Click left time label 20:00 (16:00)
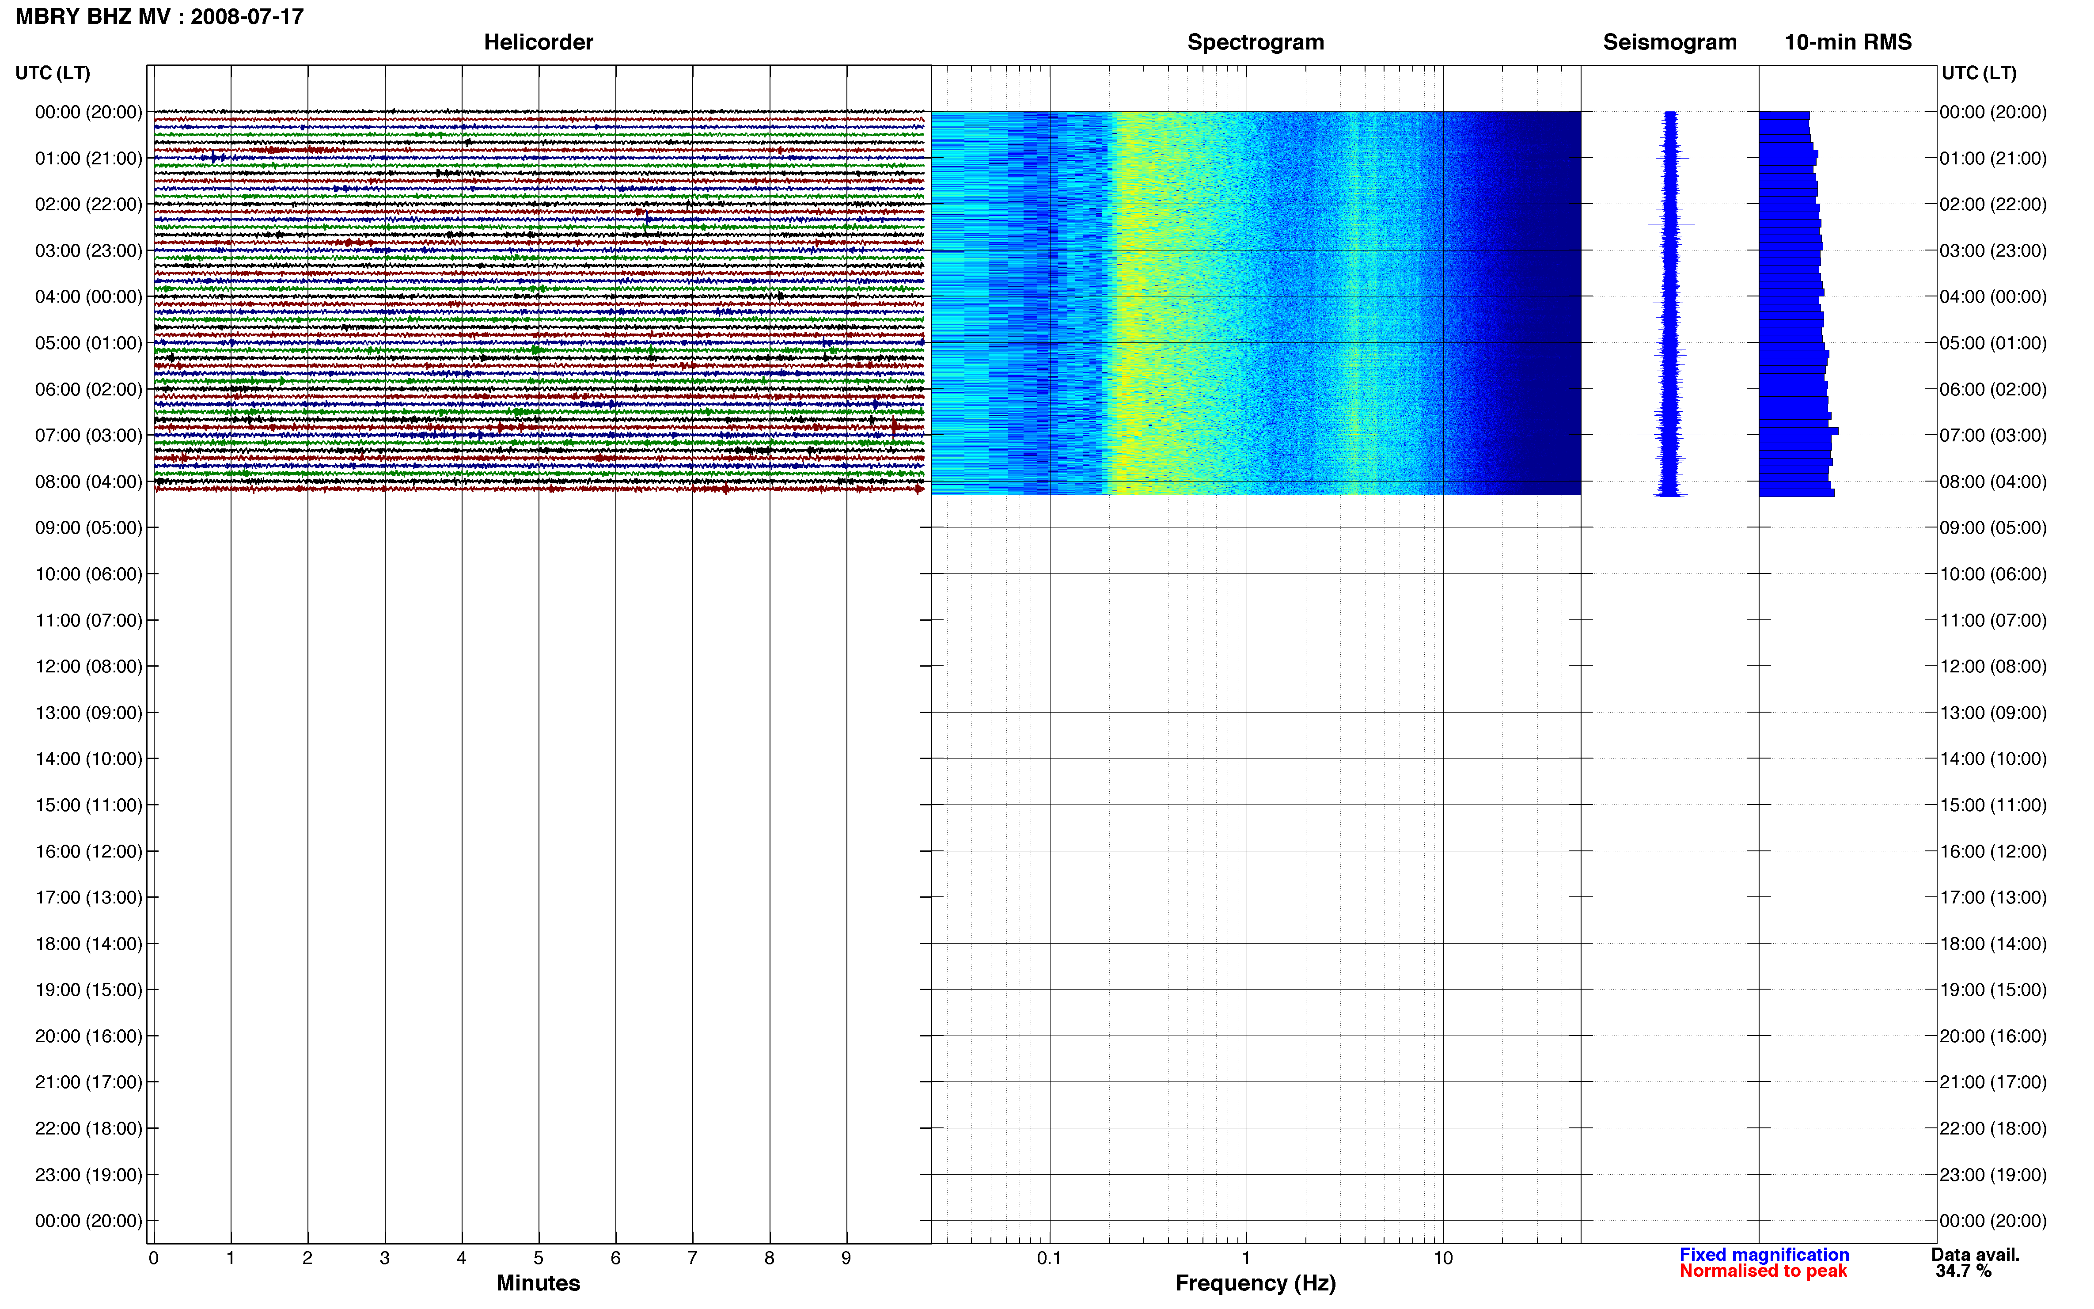The image size is (2094, 1309). click(x=88, y=1036)
